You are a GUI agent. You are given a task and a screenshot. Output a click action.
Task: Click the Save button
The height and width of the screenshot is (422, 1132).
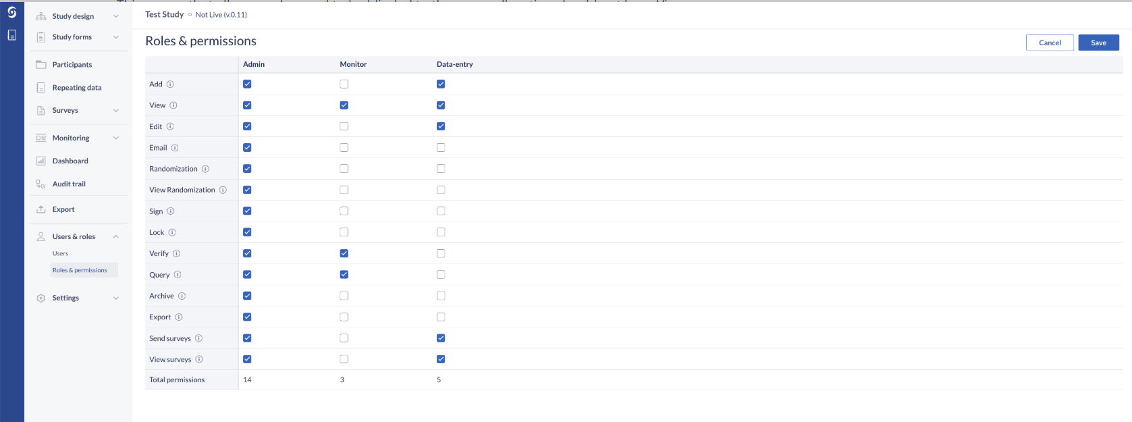pyautogui.click(x=1099, y=43)
